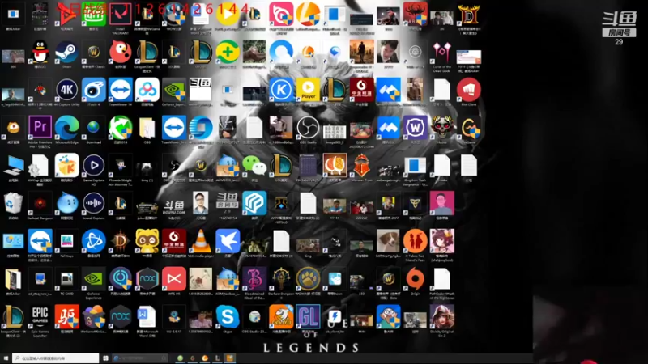Open the image thumbnail labeled 11111

click(x=335, y=205)
